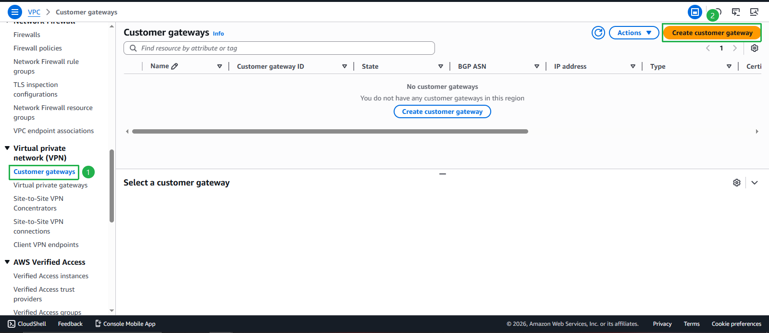This screenshot has height=333, width=769.
Task: Open Verified Access instances
Action: 51,276
